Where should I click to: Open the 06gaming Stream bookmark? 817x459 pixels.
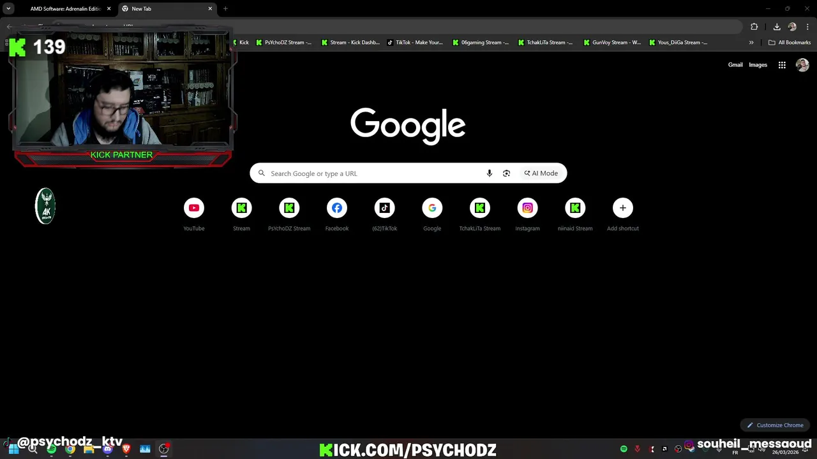481,43
